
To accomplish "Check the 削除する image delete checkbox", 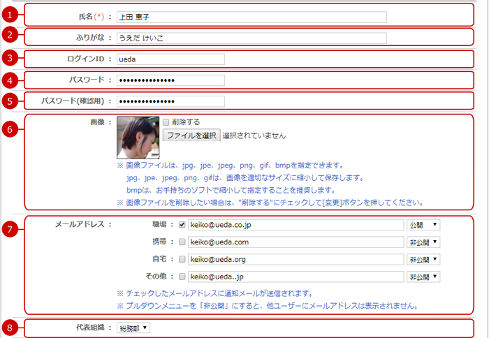I will [x=166, y=121].
